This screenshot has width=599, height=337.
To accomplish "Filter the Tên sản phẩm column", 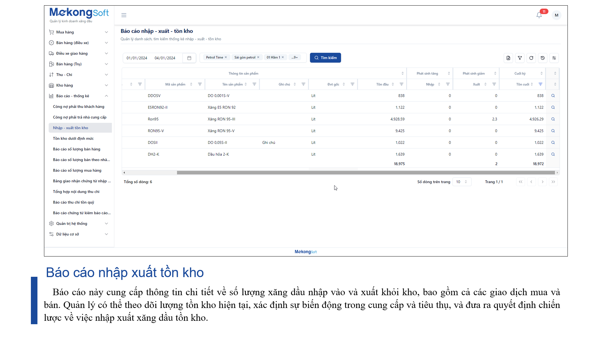I will pos(254,84).
